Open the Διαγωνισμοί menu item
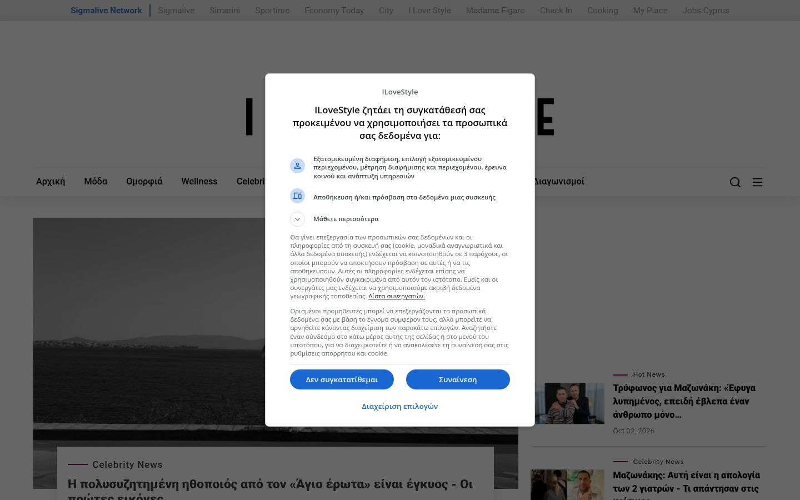 558,181
